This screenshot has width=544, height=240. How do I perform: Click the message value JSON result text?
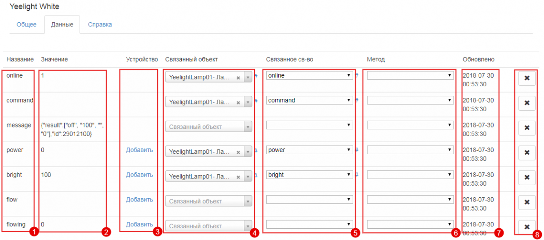click(73, 129)
